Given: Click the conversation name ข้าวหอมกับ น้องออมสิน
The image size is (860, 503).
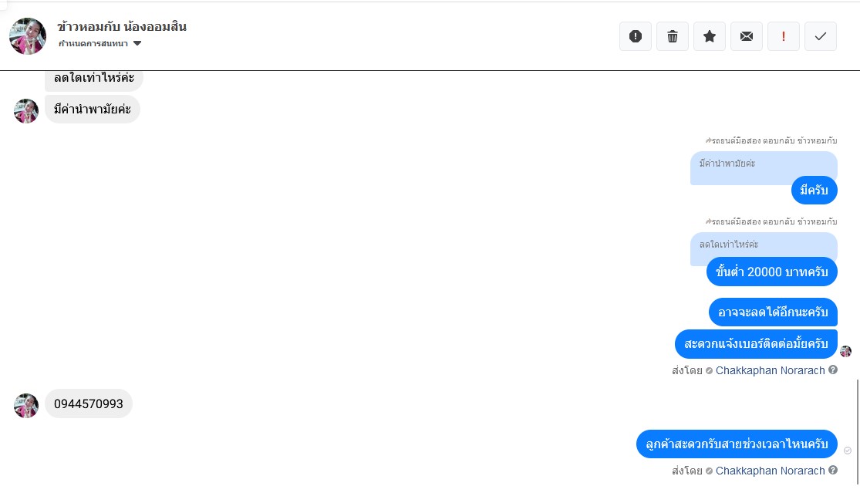Looking at the screenshot, I should pyautogui.click(x=122, y=26).
